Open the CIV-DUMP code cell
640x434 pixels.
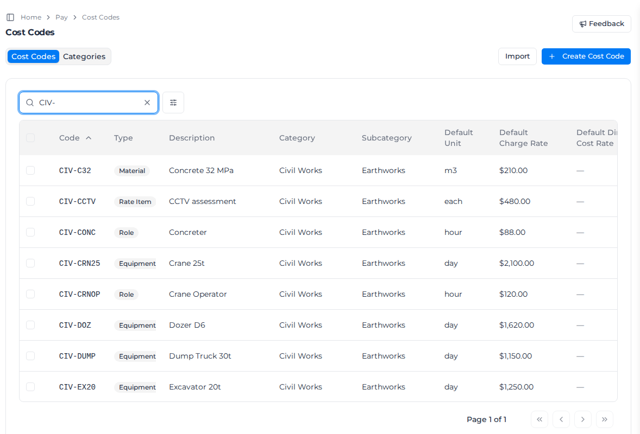pyautogui.click(x=78, y=356)
